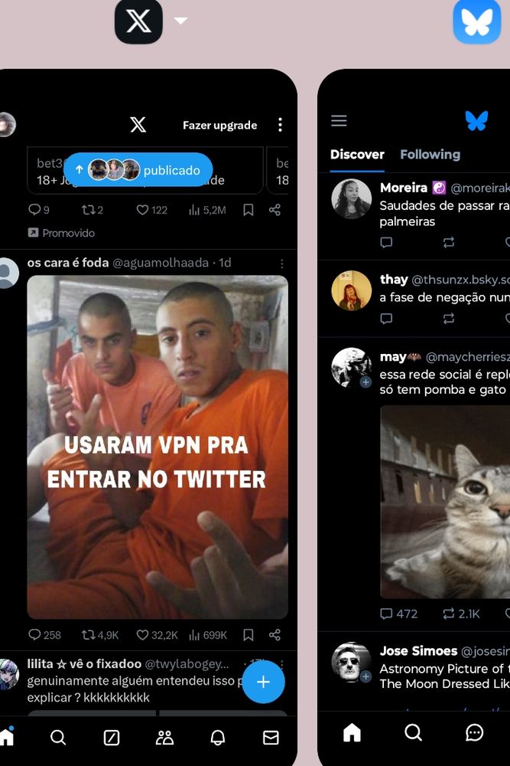510x766 pixels.
Task: Repost the aguamolhaada tweet with 4,9K reposts
Action: point(100,635)
